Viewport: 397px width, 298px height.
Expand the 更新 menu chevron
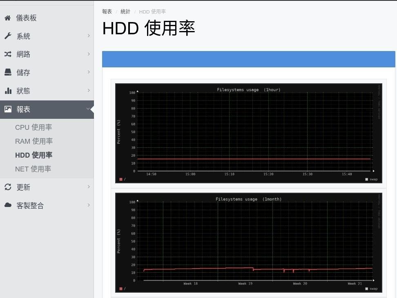[x=89, y=187]
